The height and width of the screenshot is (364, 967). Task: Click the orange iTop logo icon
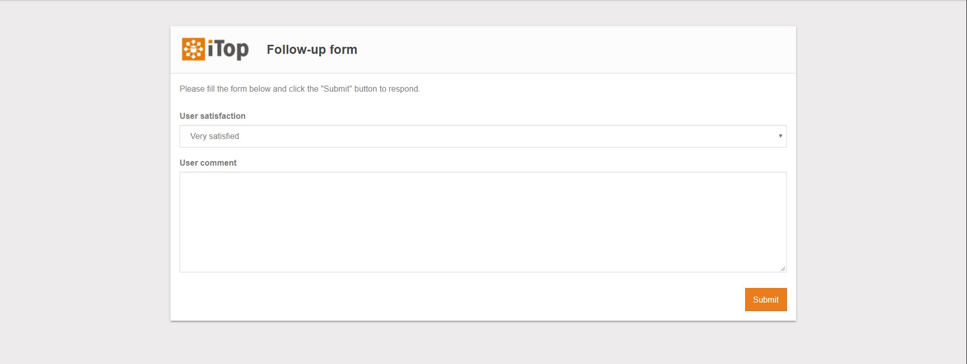click(193, 49)
